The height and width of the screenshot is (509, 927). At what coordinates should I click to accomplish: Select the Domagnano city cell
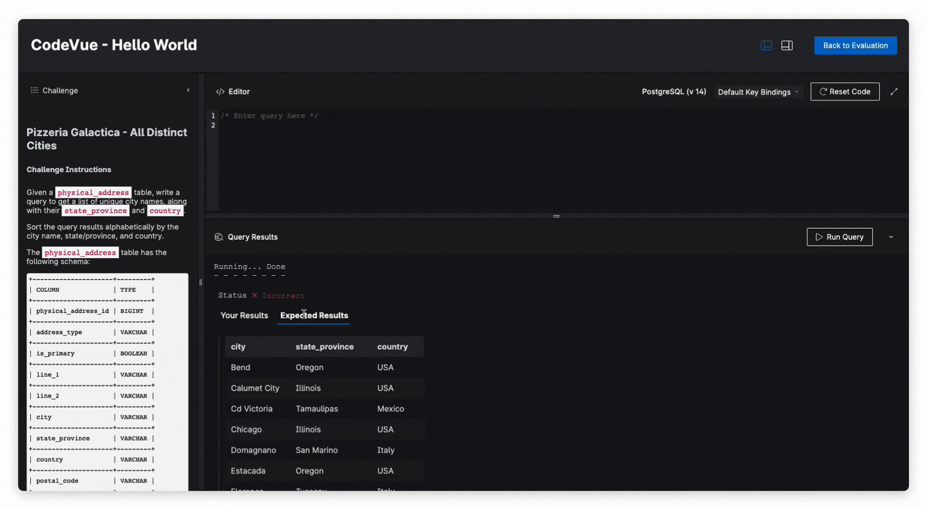pyautogui.click(x=253, y=450)
